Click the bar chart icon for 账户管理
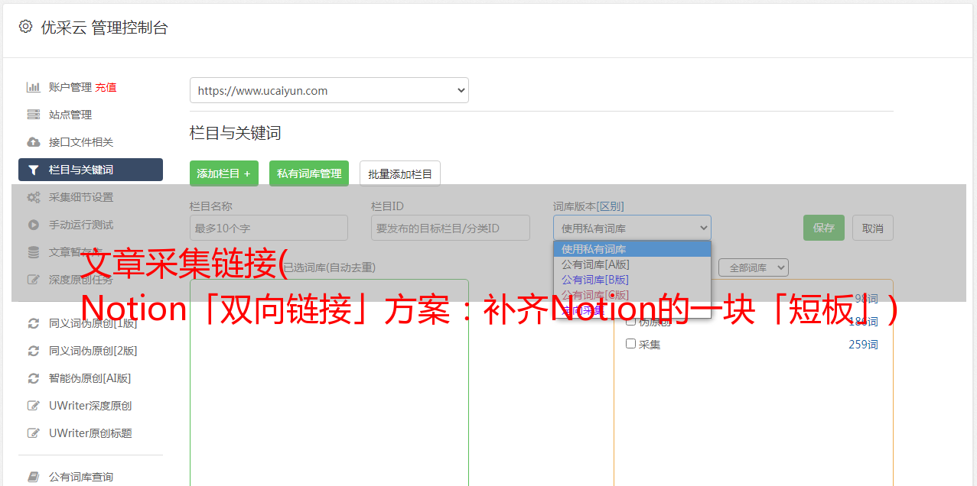 pyautogui.click(x=33, y=87)
